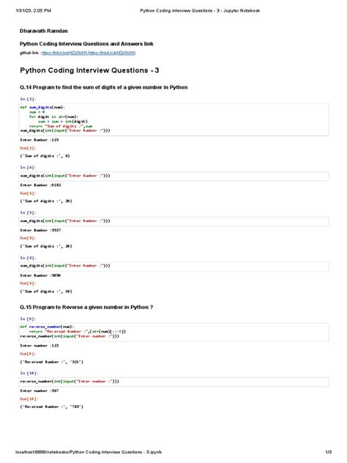Click the Out[9] output prompt label
This screenshot has height=463, width=347.
[x=28, y=354]
